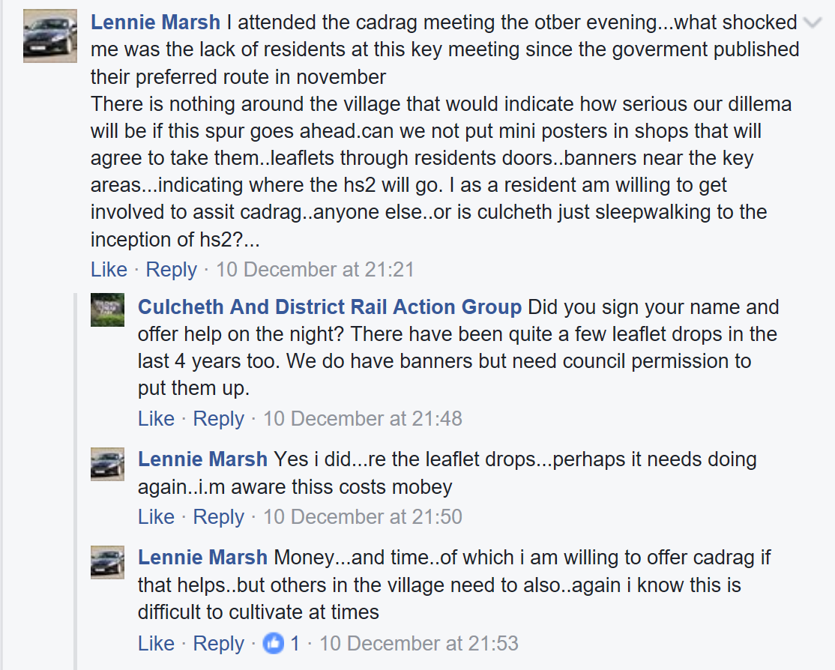Open the 10 December at 21:48 timestamp
Viewport: 835px width, 670px height.
[x=362, y=419]
